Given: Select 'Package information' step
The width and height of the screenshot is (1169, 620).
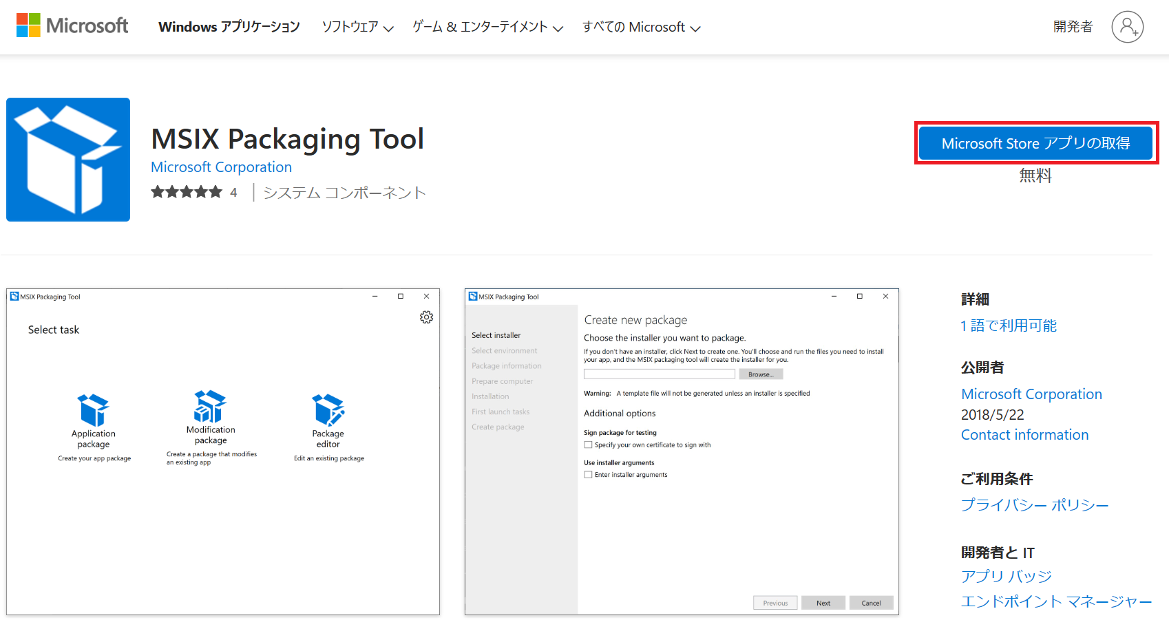Looking at the screenshot, I should click(507, 366).
